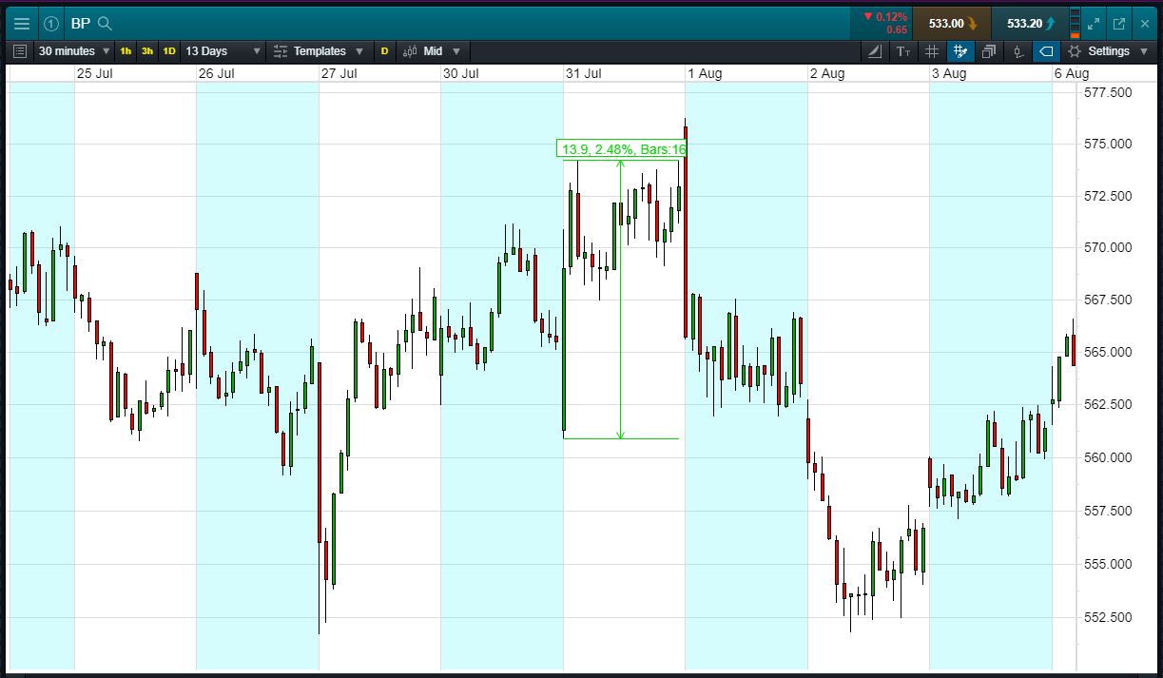This screenshot has width=1163, height=678.
Task: Open the chart list panel icon
Action: click(20, 51)
